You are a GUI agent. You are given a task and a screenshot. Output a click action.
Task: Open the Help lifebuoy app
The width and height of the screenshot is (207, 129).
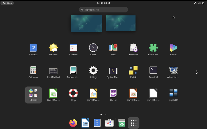pyautogui.click(x=73, y=95)
